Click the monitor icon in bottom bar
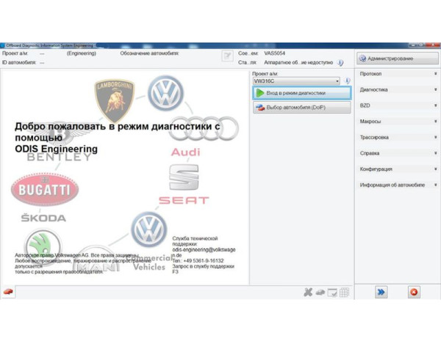 [x=332, y=292]
